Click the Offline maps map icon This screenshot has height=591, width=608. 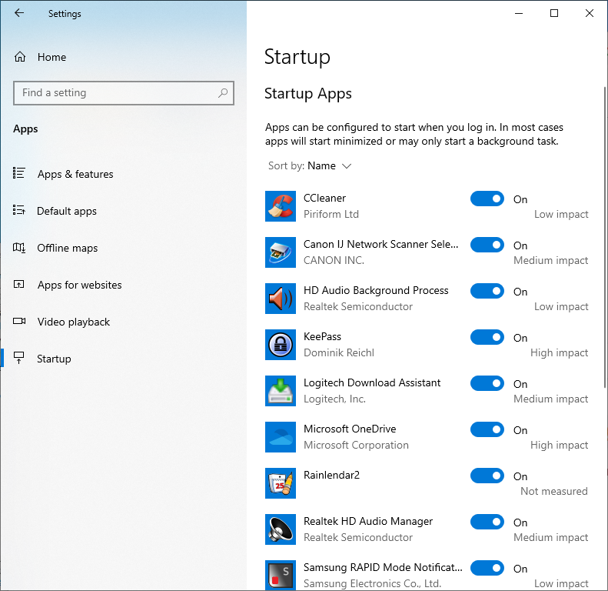coord(19,247)
